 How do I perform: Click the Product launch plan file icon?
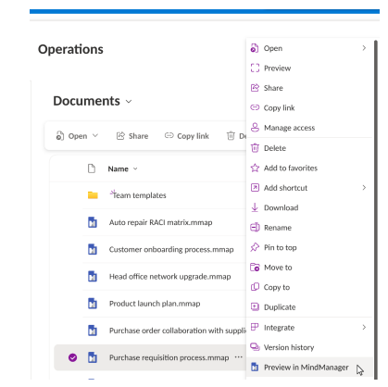(x=93, y=304)
